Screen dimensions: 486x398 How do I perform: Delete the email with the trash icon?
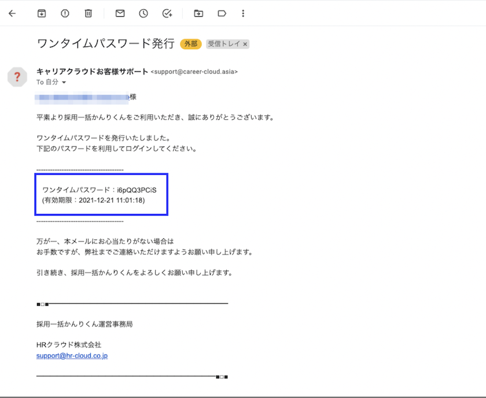click(88, 13)
